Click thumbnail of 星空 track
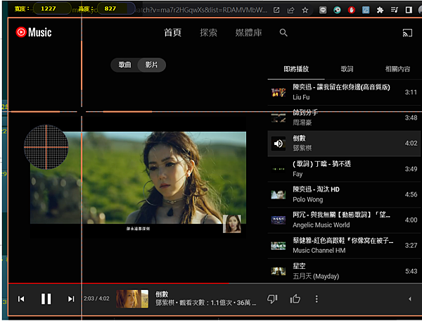Image resolution: width=422 pixels, height=321 pixels. click(279, 271)
